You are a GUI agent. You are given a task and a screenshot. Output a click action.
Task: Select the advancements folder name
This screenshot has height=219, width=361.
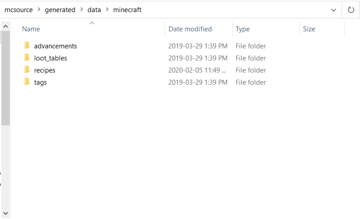[55, 46]
